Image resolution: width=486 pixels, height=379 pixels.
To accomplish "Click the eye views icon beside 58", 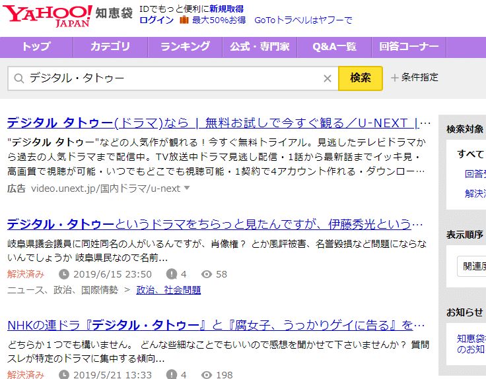I will (207, 274).
